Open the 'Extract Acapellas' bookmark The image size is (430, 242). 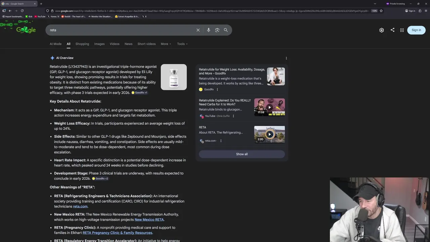127,16
